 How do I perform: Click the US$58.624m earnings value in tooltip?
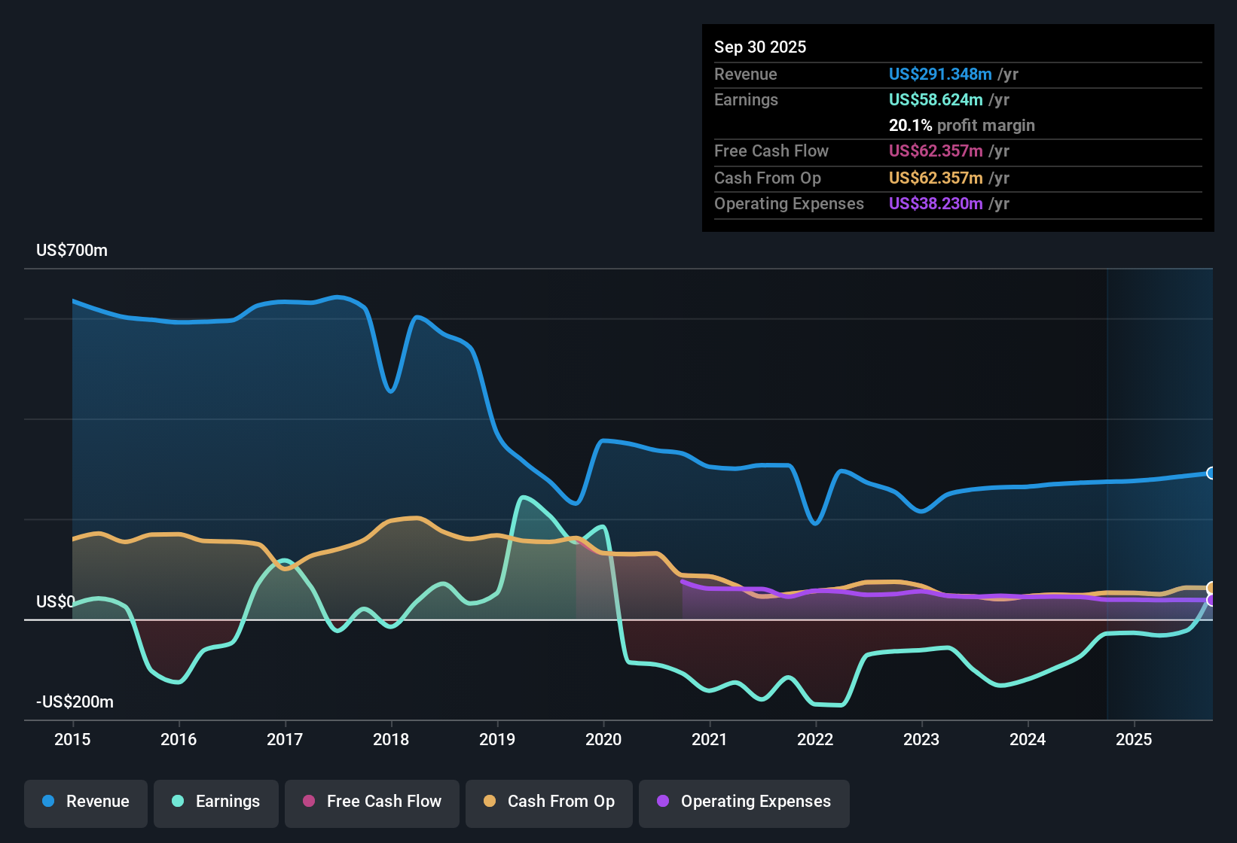(935, 100)
